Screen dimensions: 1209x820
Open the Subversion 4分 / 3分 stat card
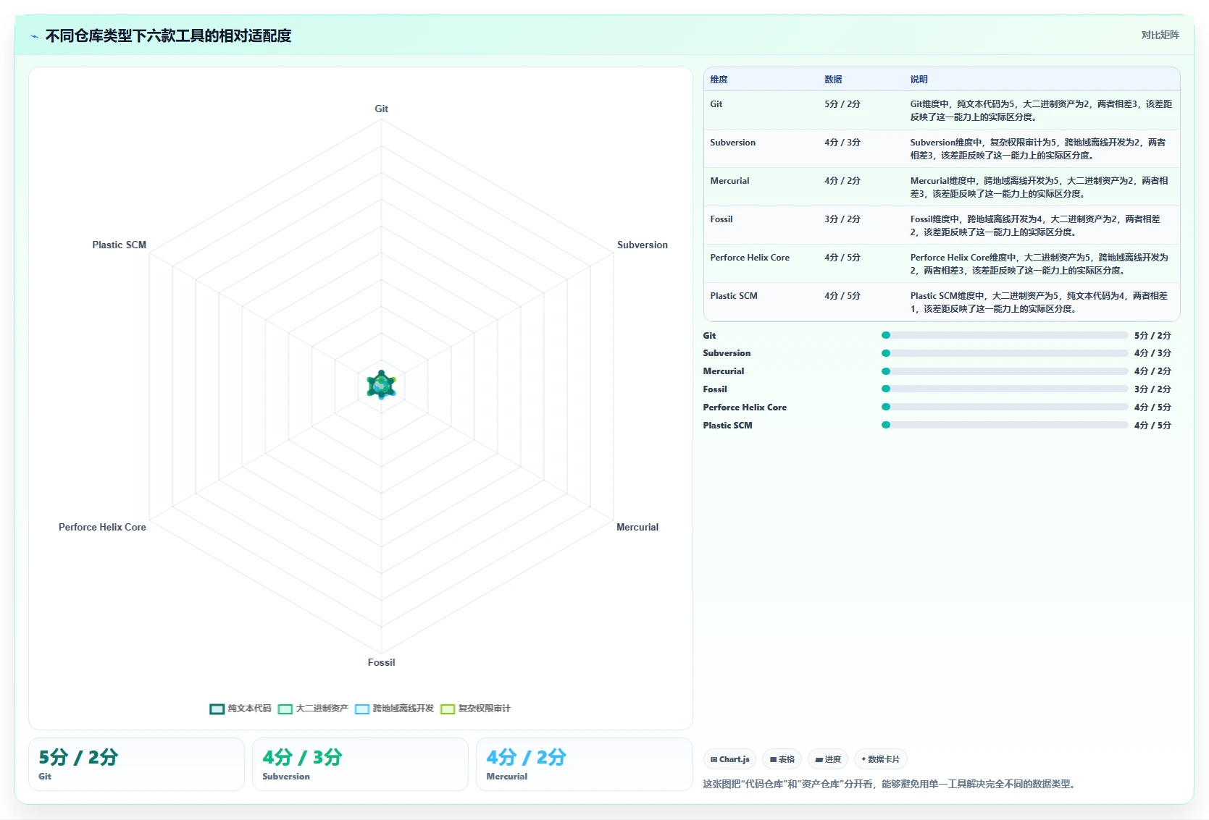click(x=360, y=764)
